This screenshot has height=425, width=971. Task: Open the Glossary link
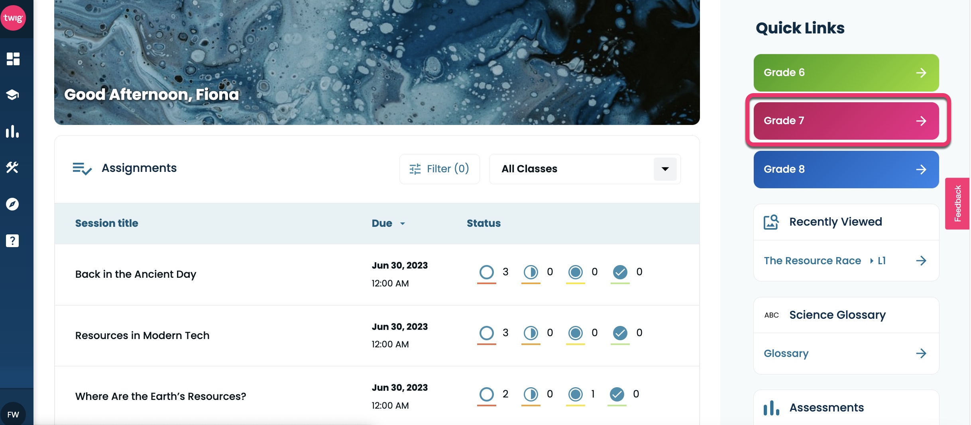[x=846, y=353]
